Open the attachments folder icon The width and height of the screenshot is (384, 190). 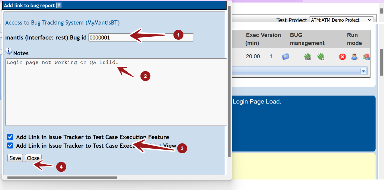pyautogui.click(x=286, y=57)
